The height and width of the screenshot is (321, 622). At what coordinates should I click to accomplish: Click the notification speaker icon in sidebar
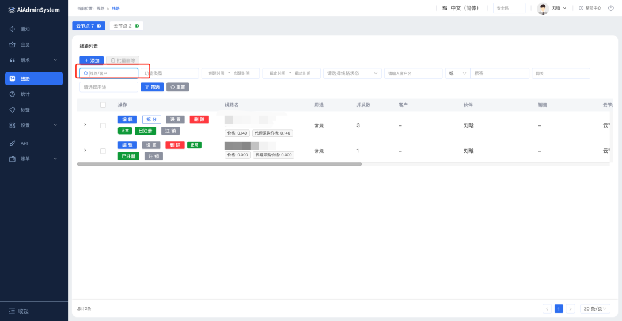12,29
